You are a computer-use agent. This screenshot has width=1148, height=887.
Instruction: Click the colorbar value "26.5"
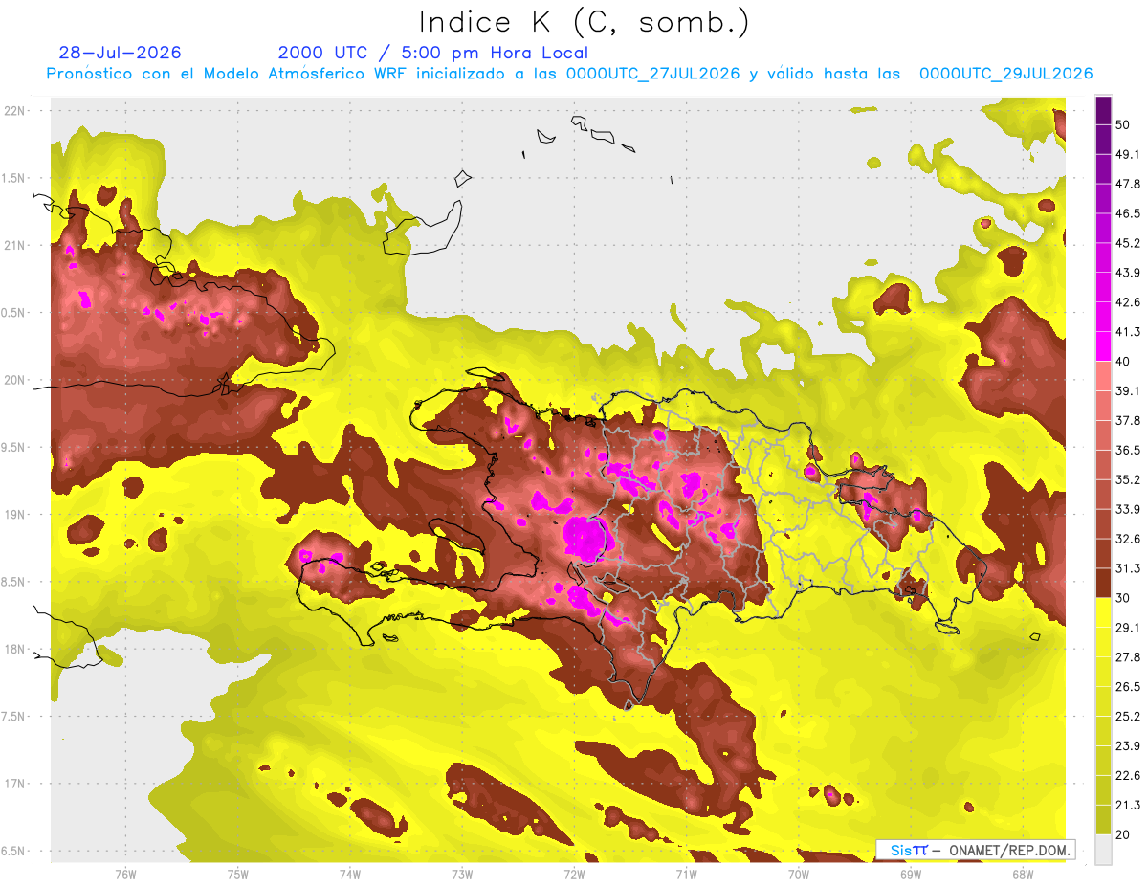(1128, 686)
